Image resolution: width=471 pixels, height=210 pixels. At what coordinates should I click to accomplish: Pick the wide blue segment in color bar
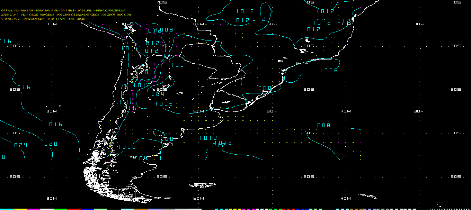[87, 209]
